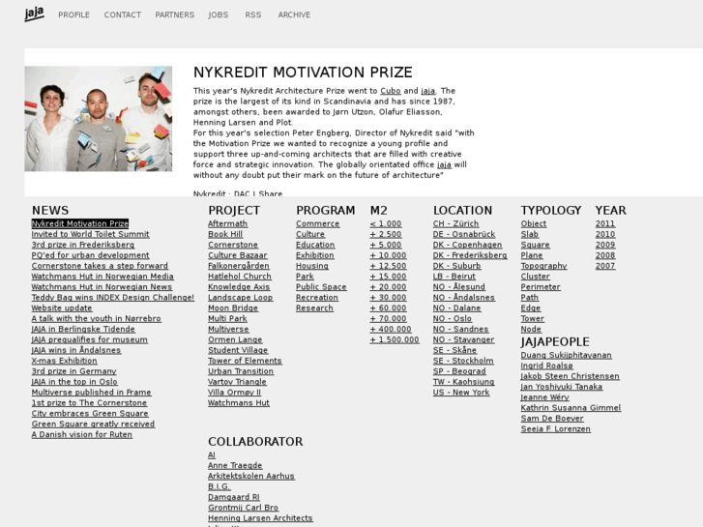Filter by + 400.000 M2 size
This screenshot has width=703, height=527.
[x=391, y=329]
